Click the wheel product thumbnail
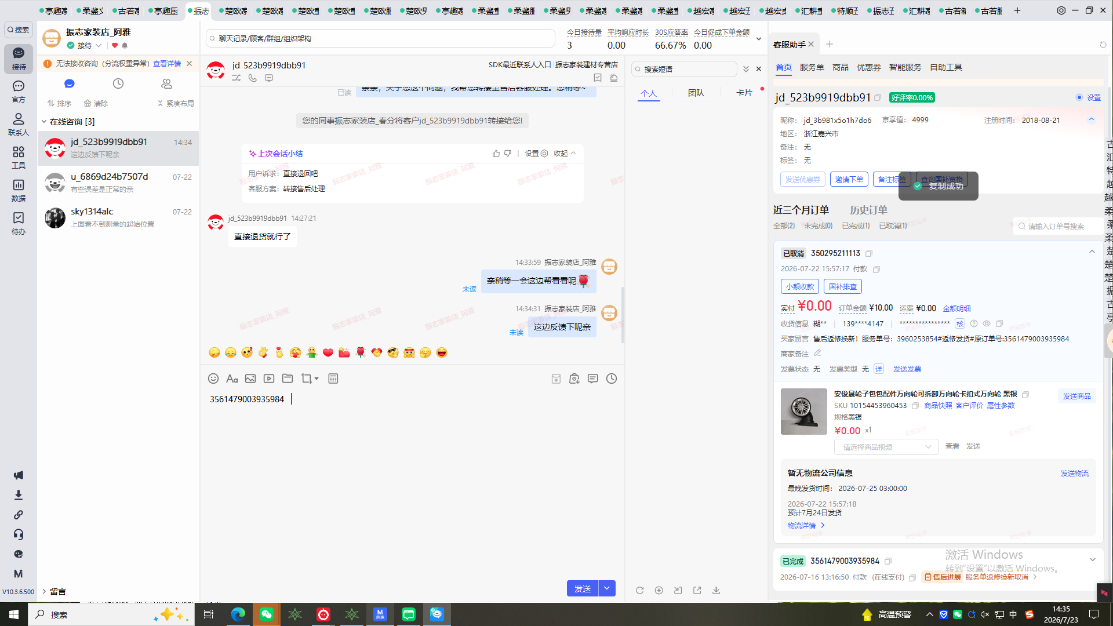The height and width of the screenshot is (626, 1113). (804, 412)
